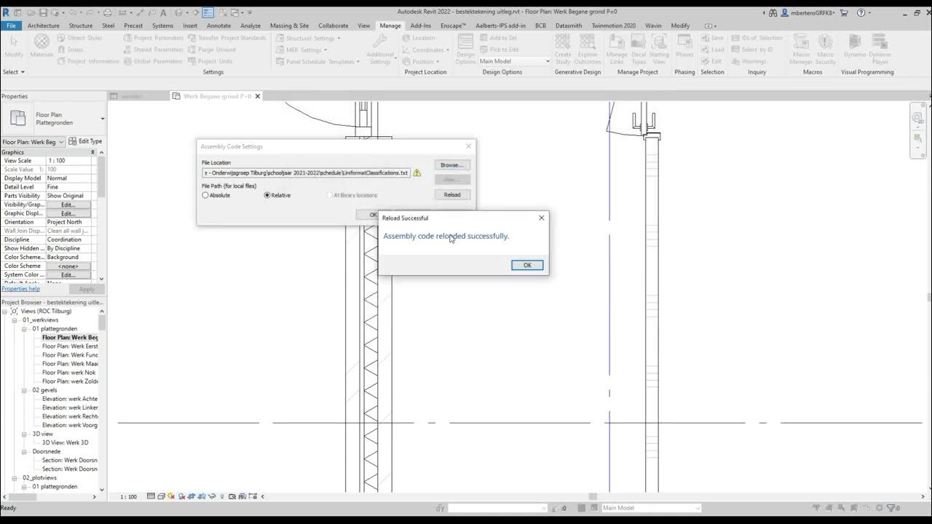Click user account mbertensGRFK8
This screenshot has width=932, height=524.
[x=807, y=12]
